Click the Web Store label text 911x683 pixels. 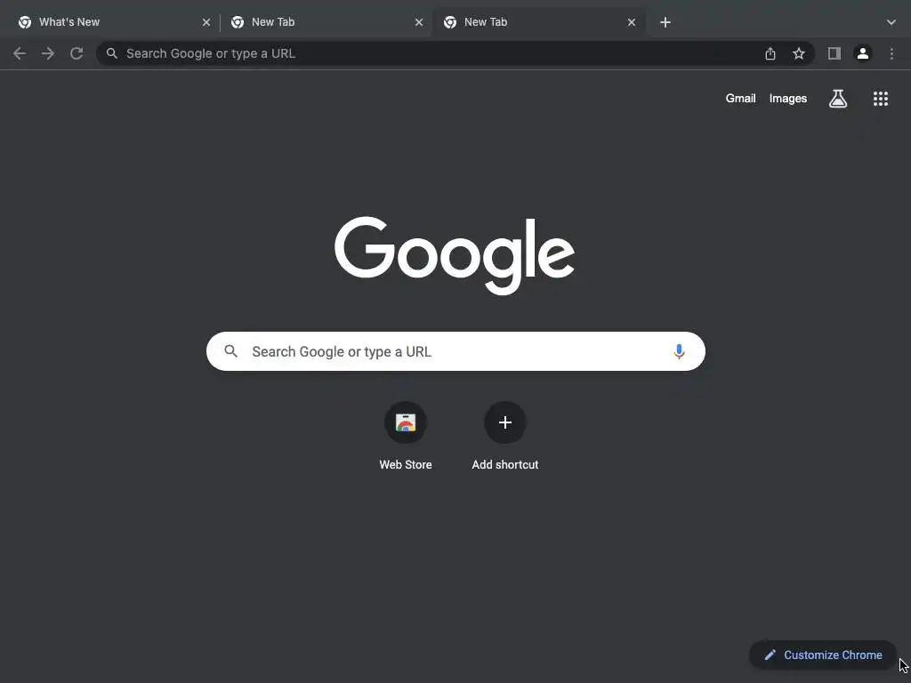pyautogui.click(x=406, y=464)
